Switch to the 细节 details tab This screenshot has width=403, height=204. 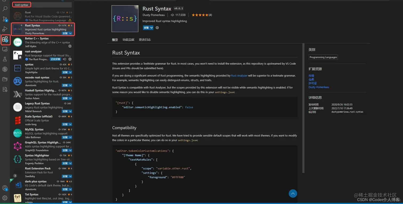click(x=115, y=40)
